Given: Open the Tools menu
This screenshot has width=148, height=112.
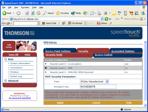Looking at the screenshot, I should point(34,7).
